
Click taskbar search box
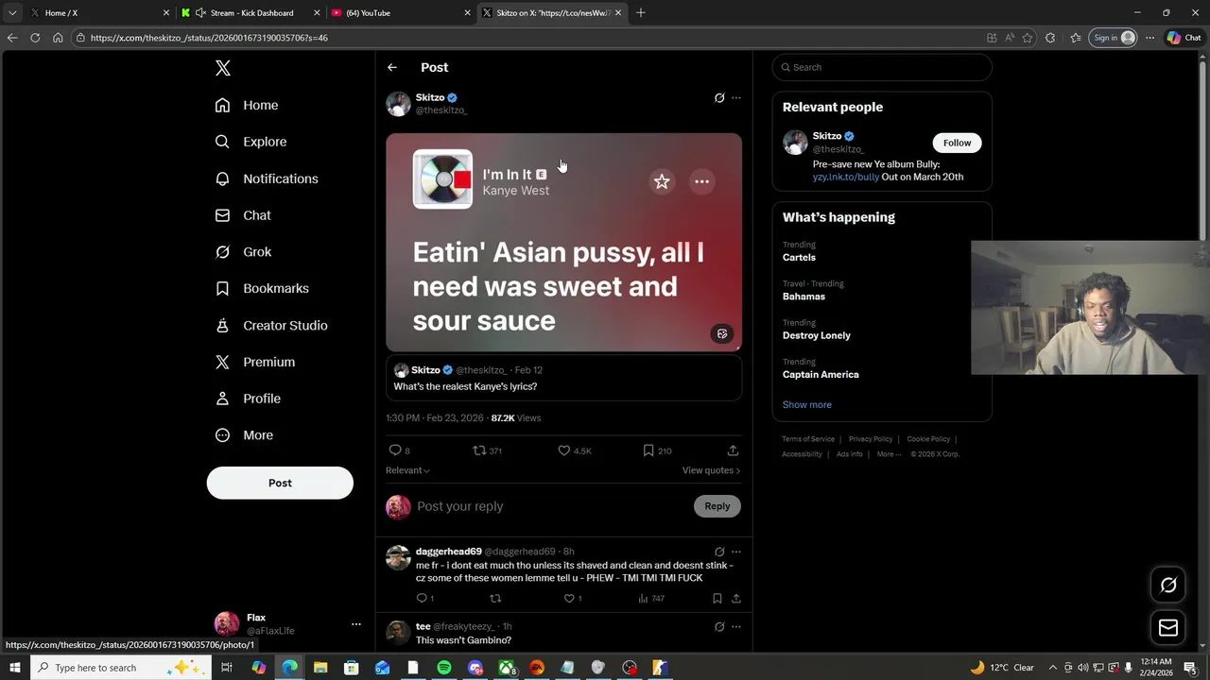(x=121, y=668)
